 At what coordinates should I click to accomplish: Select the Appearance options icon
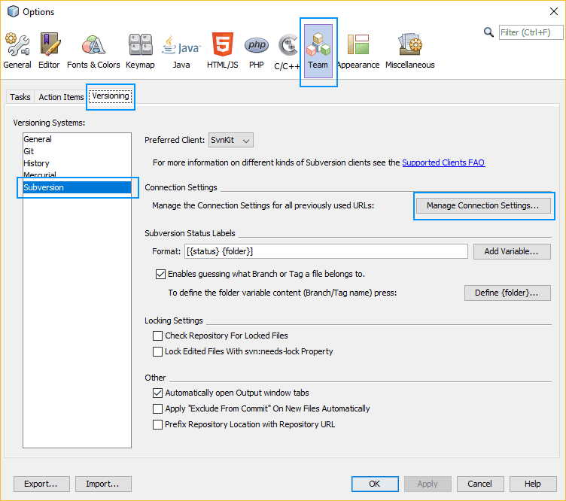click(358, 51)
